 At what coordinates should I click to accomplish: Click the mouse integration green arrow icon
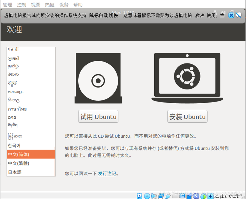203,196
